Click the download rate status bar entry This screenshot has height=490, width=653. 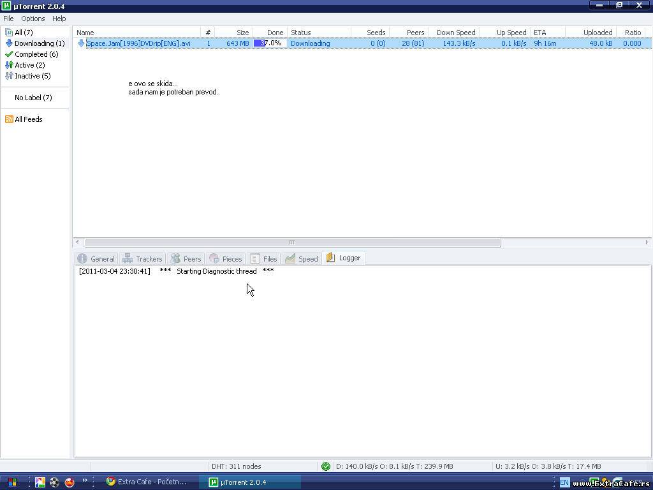pyautogui.click(x=394, y=466)
